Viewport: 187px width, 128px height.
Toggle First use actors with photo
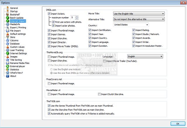tap(53, 22)
